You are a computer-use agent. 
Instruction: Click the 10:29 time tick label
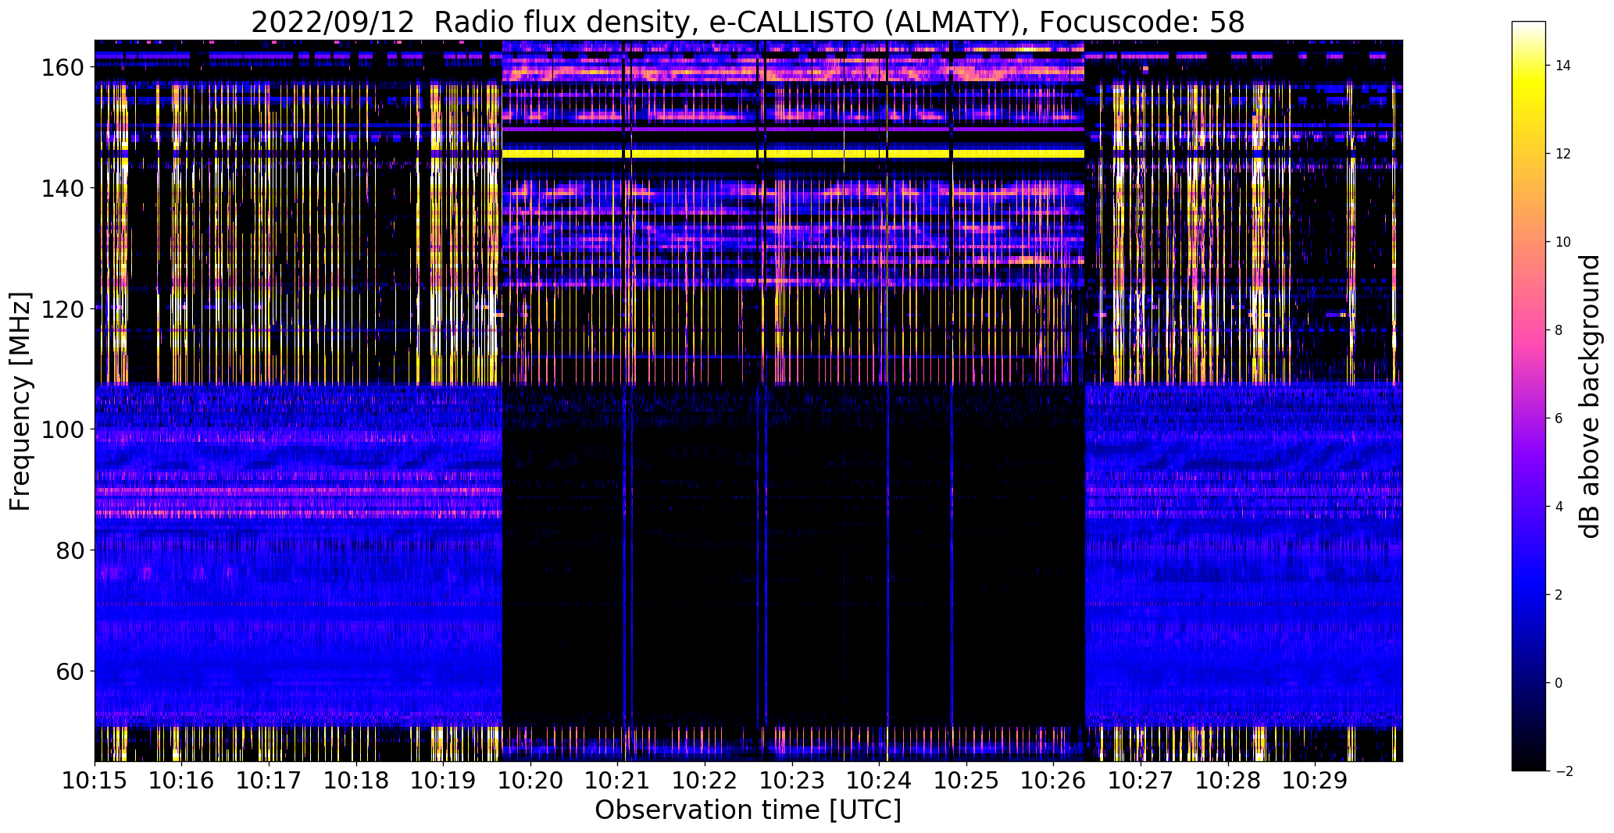(1315, 779)
